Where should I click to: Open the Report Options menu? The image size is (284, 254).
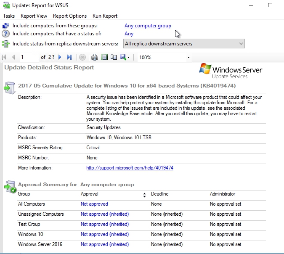pos(70,16)
